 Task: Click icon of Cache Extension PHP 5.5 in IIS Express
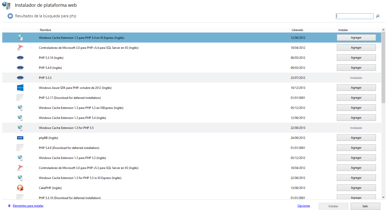(20, 178)
